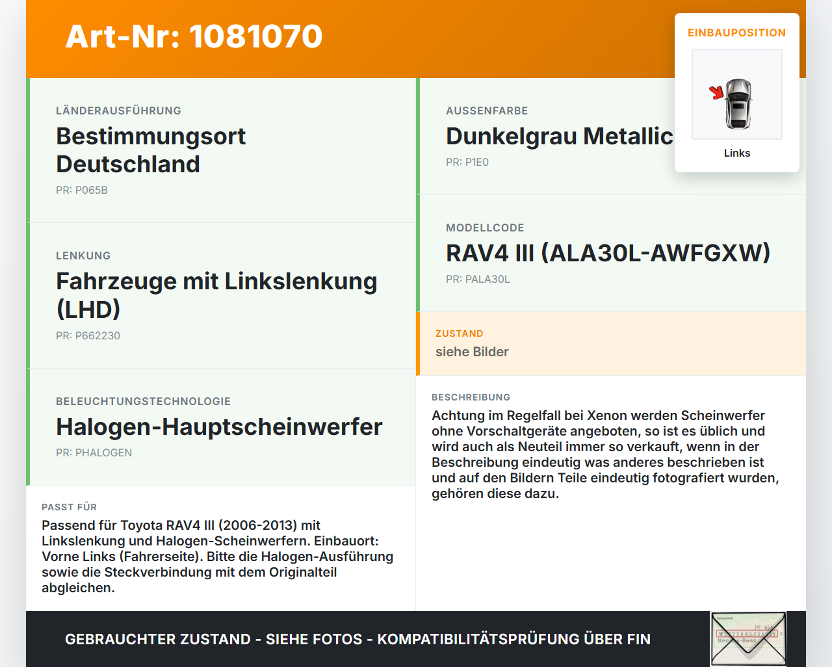
Task: Select Bestimmungsort Deutschland value
Action: coord(151,150)
